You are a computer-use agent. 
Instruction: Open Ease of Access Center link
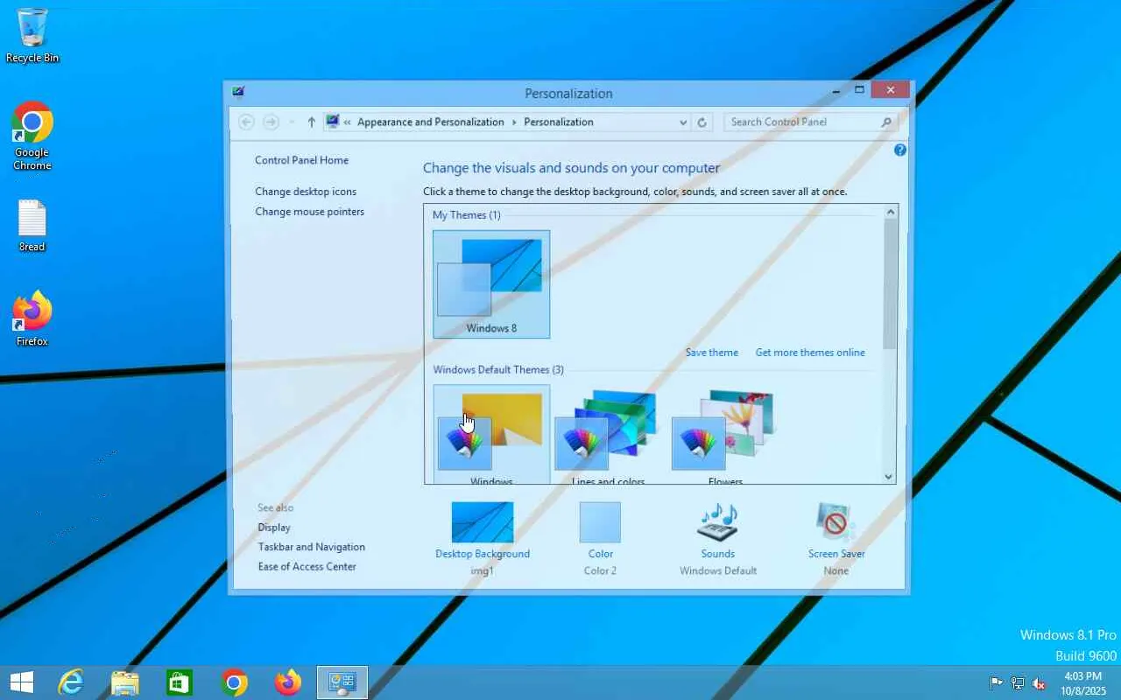(307, 567)
